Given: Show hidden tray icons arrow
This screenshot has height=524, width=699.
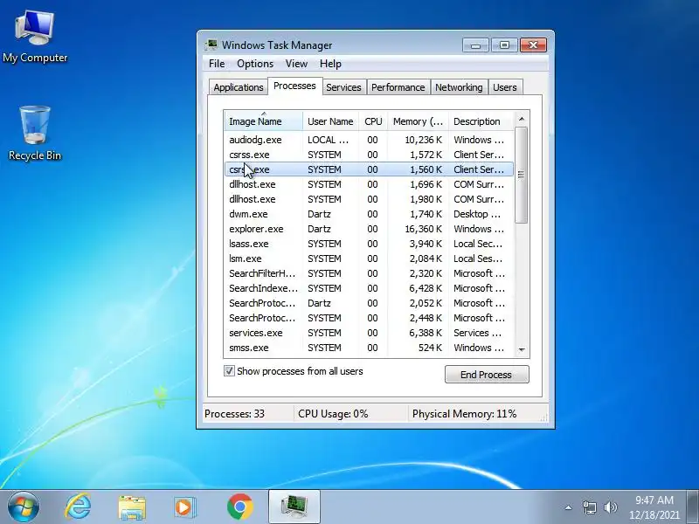Looking at the screenshot, I should (x=569, y=507).
